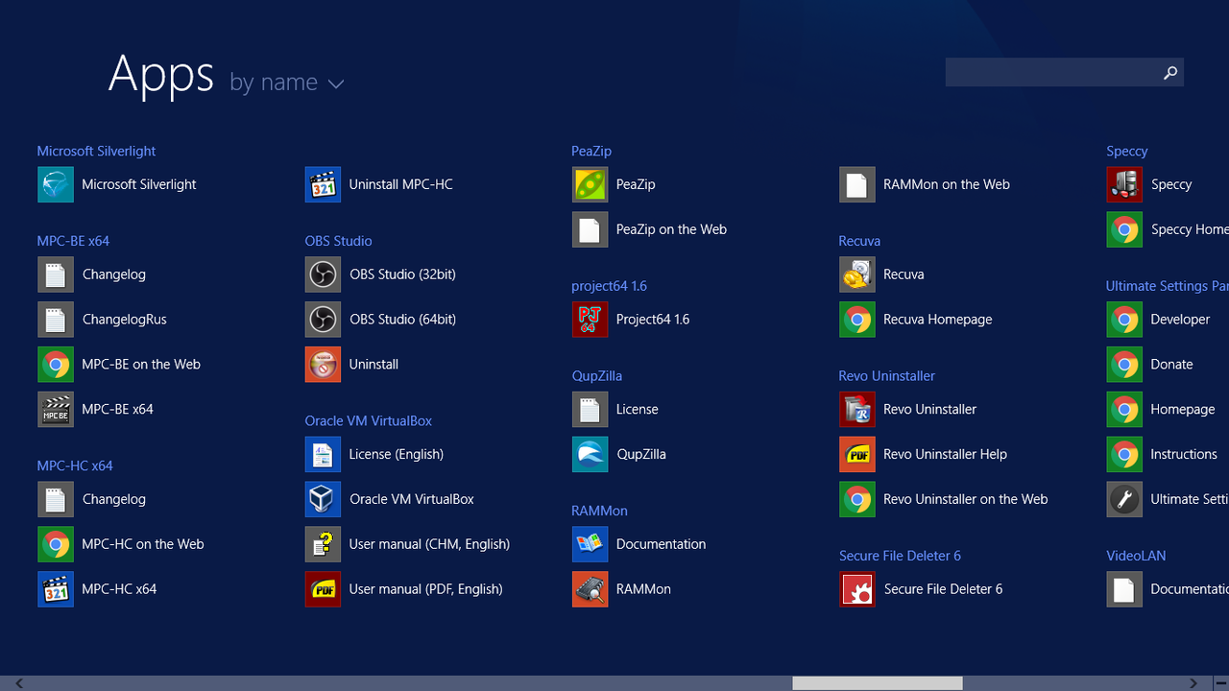Launch MPC-BE x64 clapperboard icon
This screenshot has height=691, width=1229.
point(56,409)
